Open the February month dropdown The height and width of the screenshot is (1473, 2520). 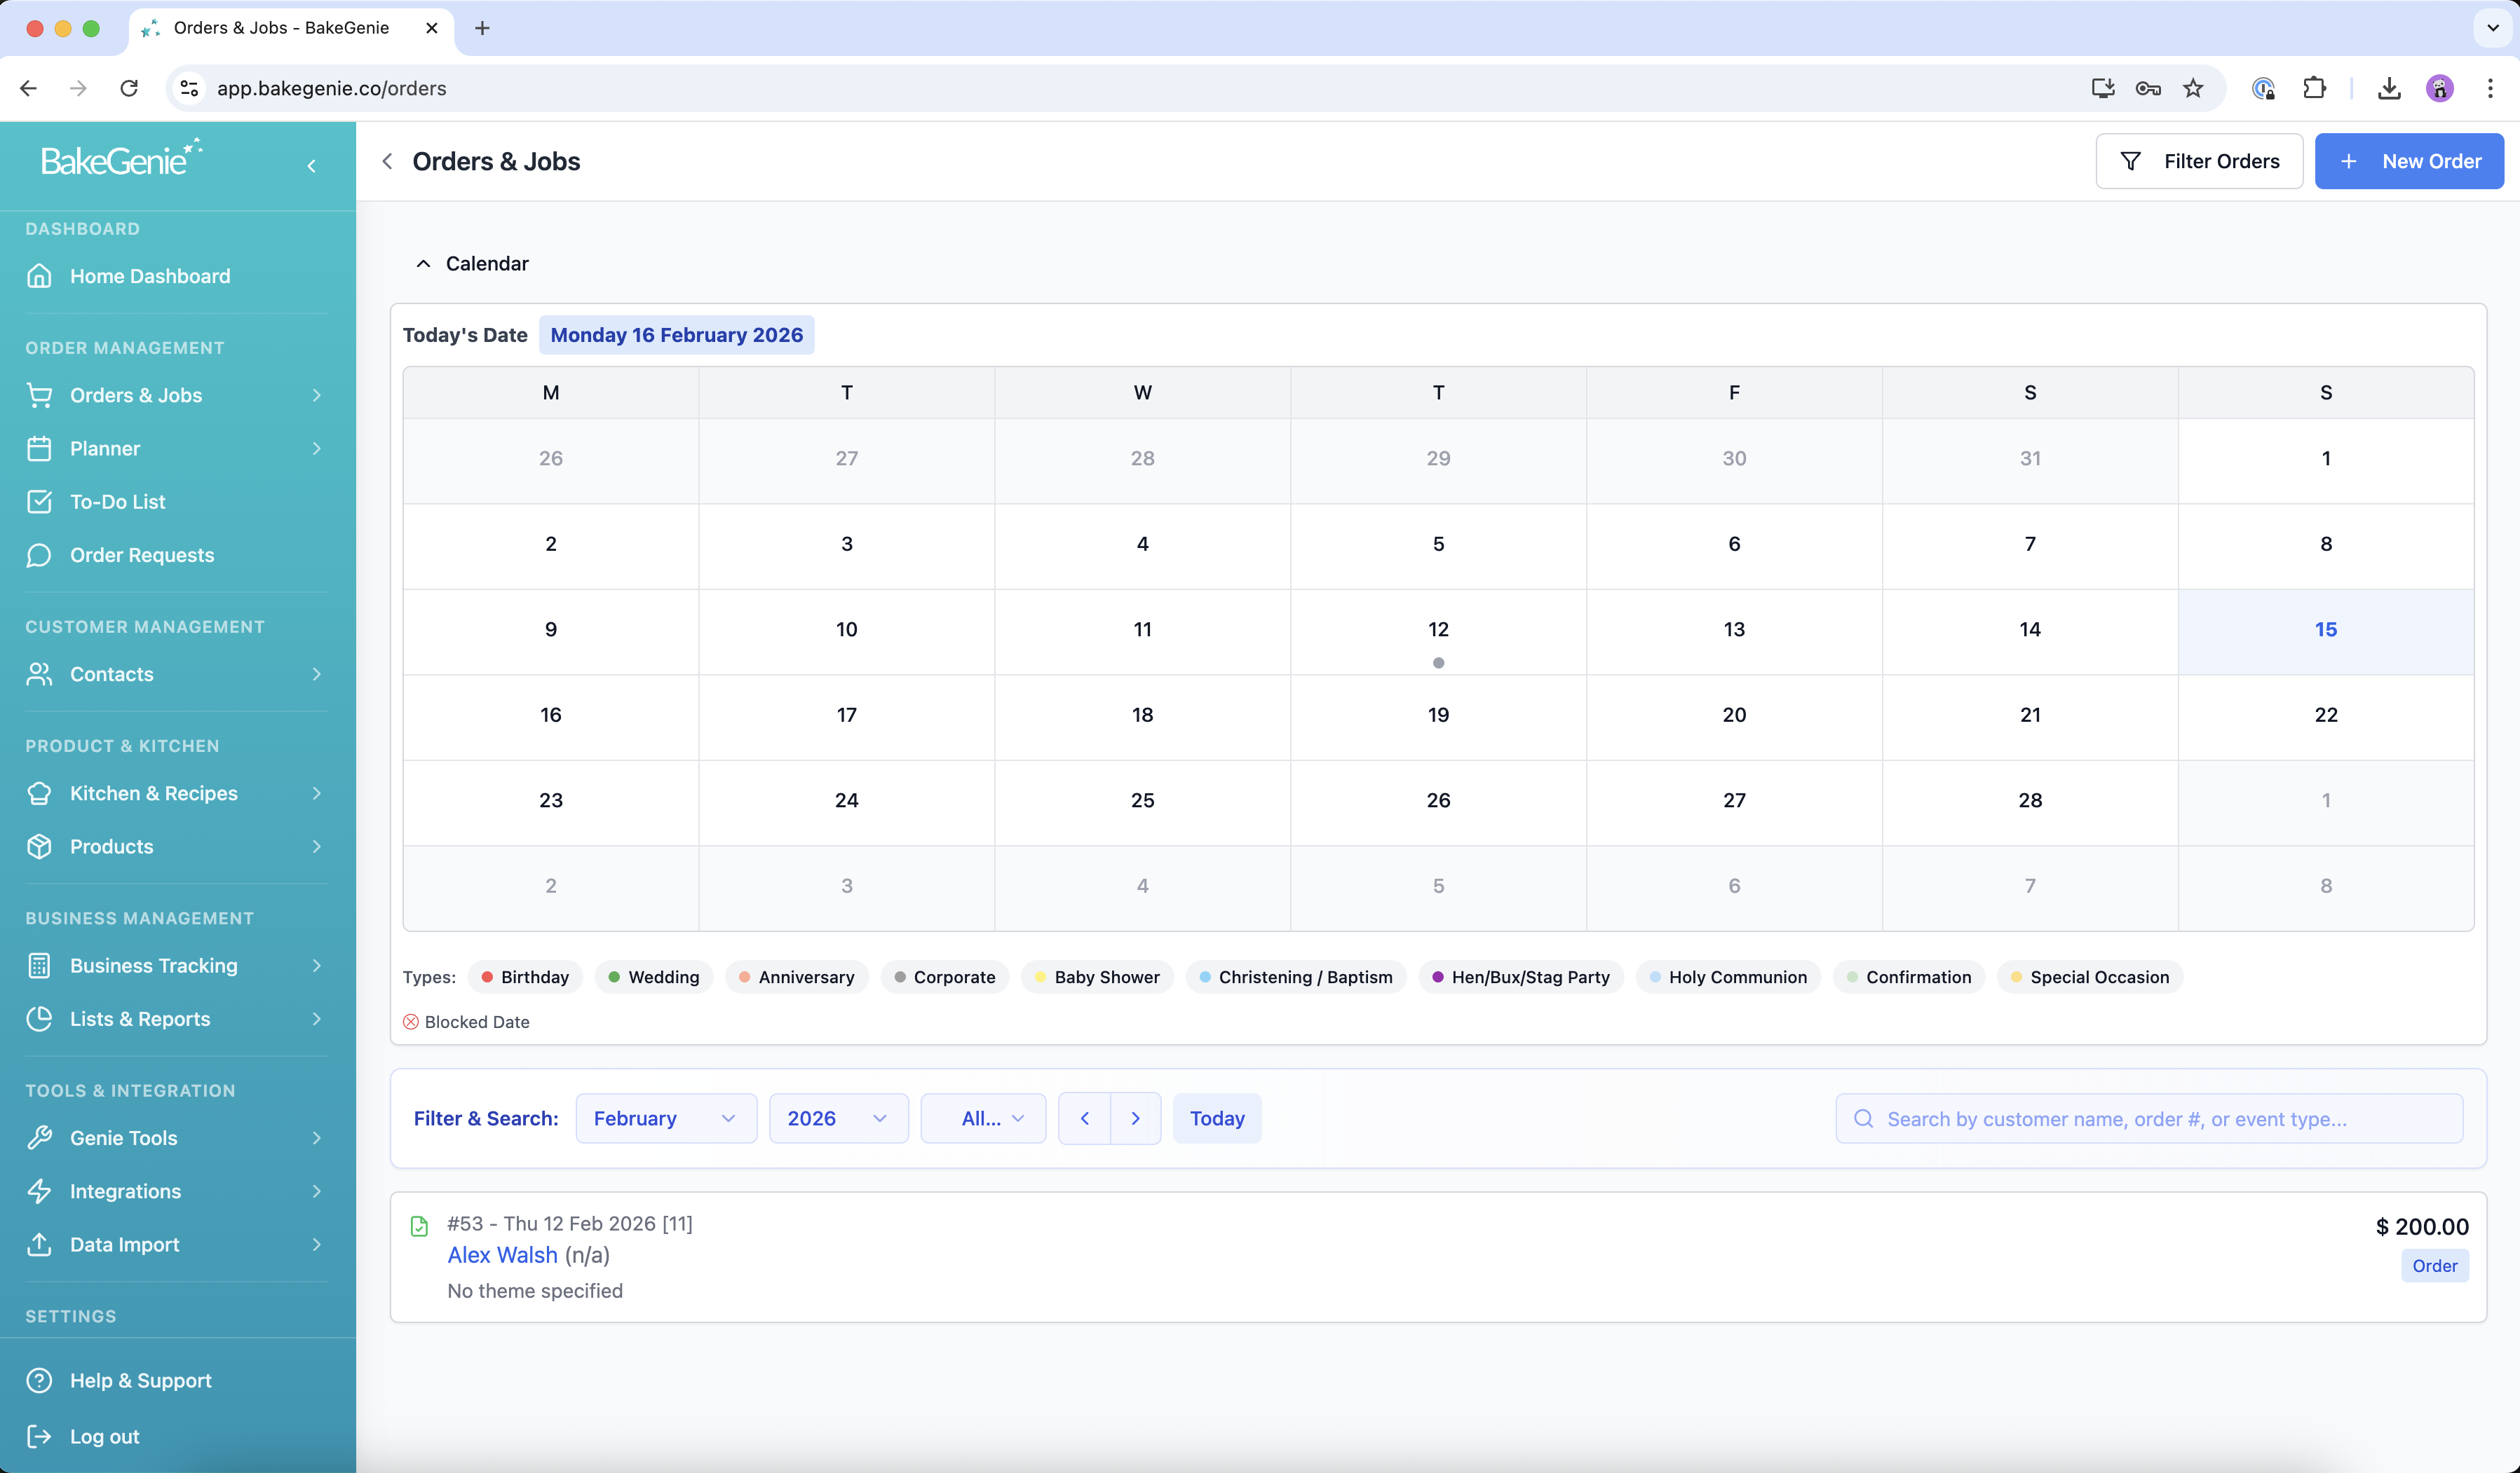tap(665, 1118)
